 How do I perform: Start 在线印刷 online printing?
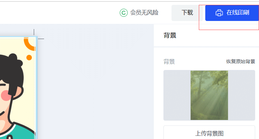pyautogui.click(x=232, y=13)
